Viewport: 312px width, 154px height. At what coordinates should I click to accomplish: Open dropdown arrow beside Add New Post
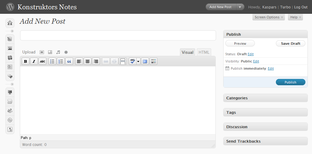pyautogui.click(x=240, y=7)
